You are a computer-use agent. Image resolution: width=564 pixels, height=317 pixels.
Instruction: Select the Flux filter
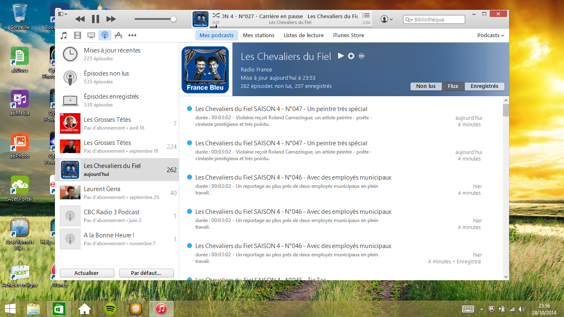tap(453, 86)
